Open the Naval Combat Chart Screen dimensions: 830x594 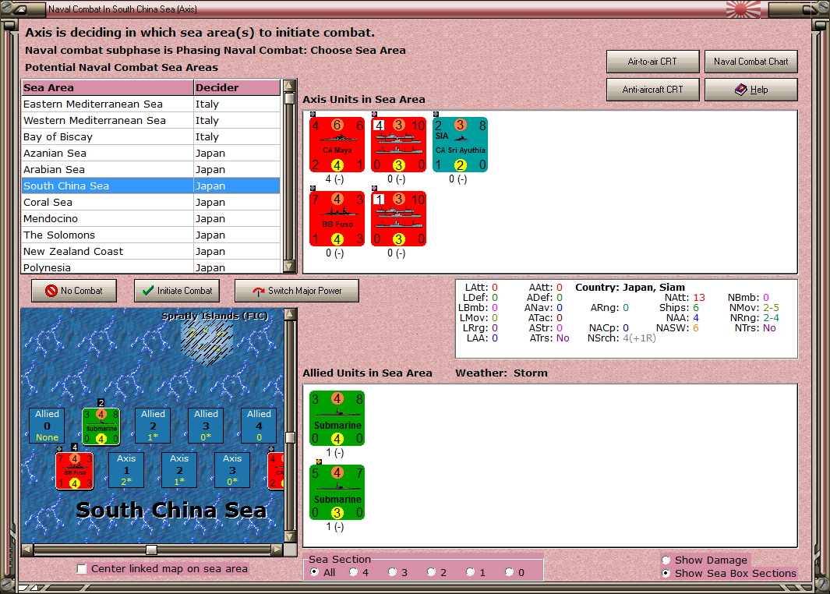751,62
